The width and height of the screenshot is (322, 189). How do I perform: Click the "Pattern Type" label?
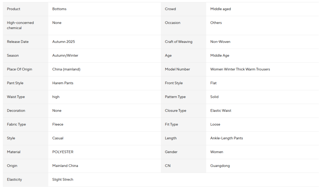pyautogui.click(x=175, y=97)
